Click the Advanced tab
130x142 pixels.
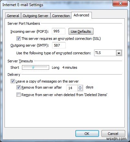[x=81, y=15]
